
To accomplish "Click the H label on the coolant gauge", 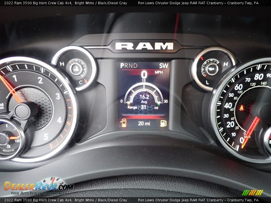I will pyautogui.click(x=62, y=64).
